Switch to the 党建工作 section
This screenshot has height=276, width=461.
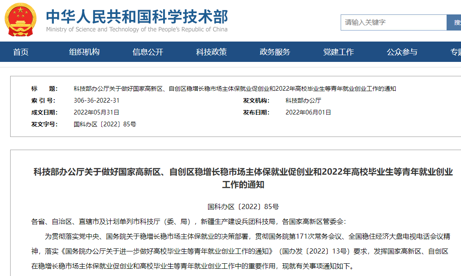pos(339,52)
